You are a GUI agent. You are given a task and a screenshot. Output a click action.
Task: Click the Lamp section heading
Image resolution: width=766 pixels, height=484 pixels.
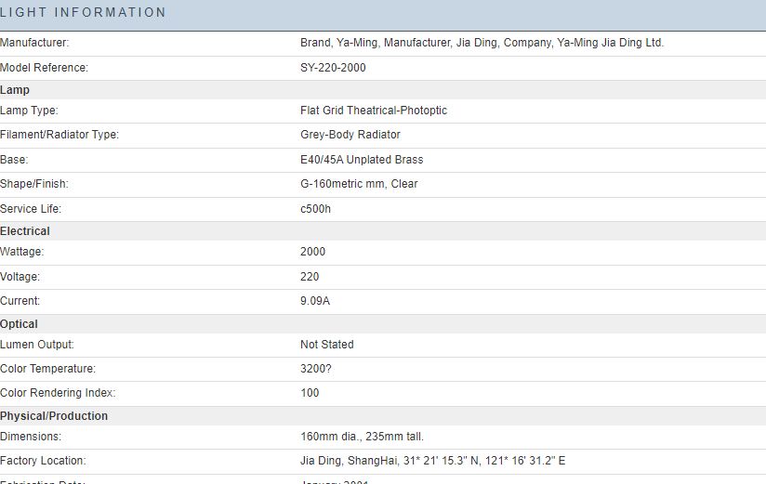pyautogui.click(x=15, y=90)
